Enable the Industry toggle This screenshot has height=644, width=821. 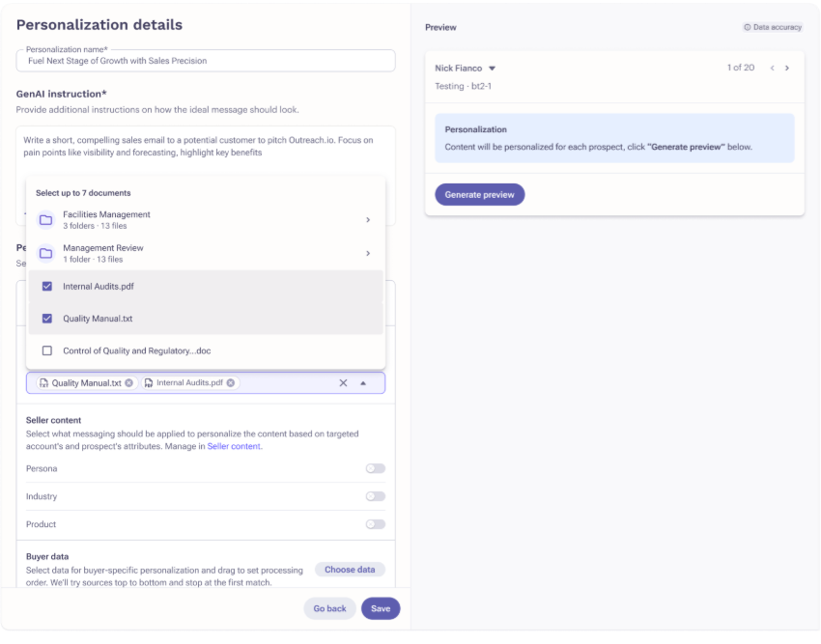(375, 496)
